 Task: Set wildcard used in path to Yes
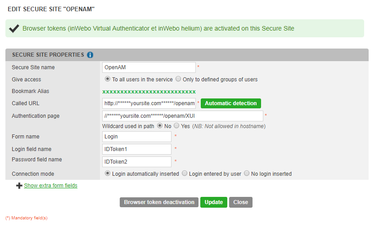click(176, 126)
